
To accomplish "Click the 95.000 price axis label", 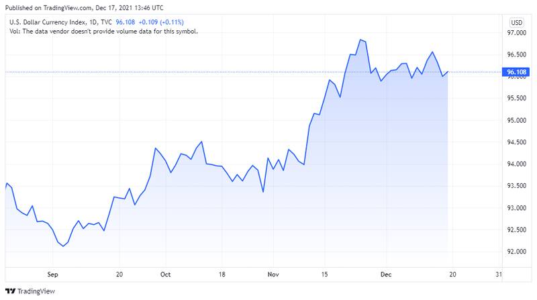I will tap(516, 121).
